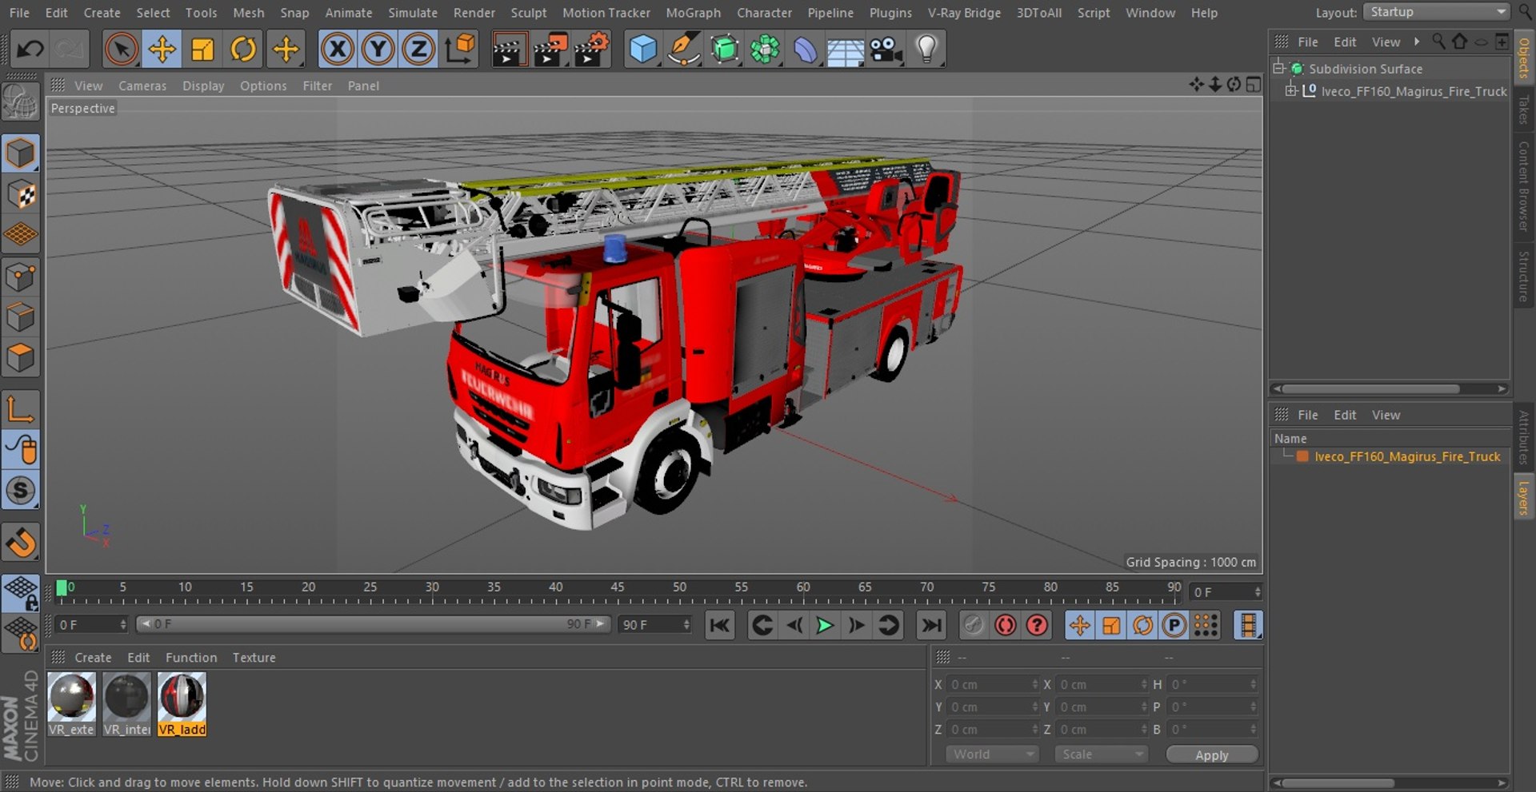Toggle parameter keyframe recording P

tap(1174, 625)
